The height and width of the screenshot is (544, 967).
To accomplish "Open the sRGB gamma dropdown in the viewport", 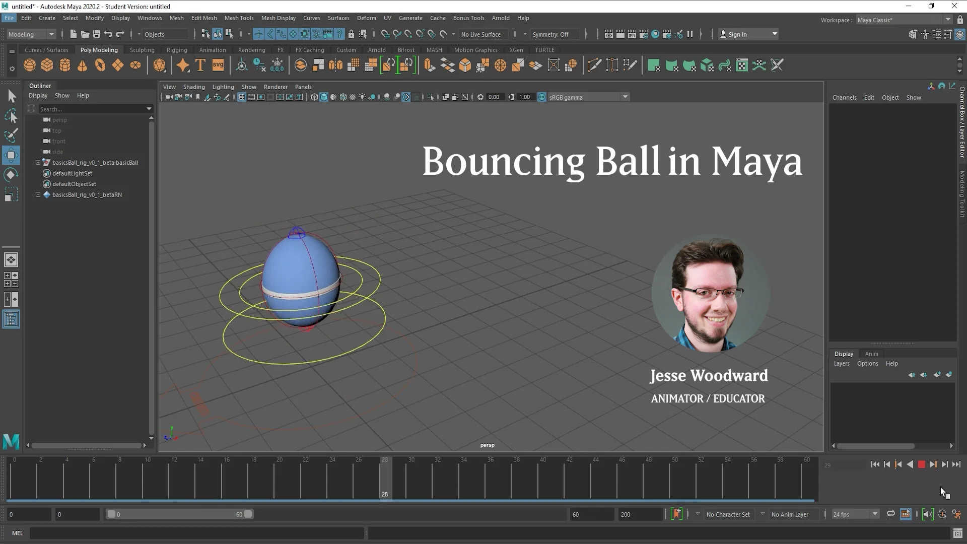I will point(625,97).
